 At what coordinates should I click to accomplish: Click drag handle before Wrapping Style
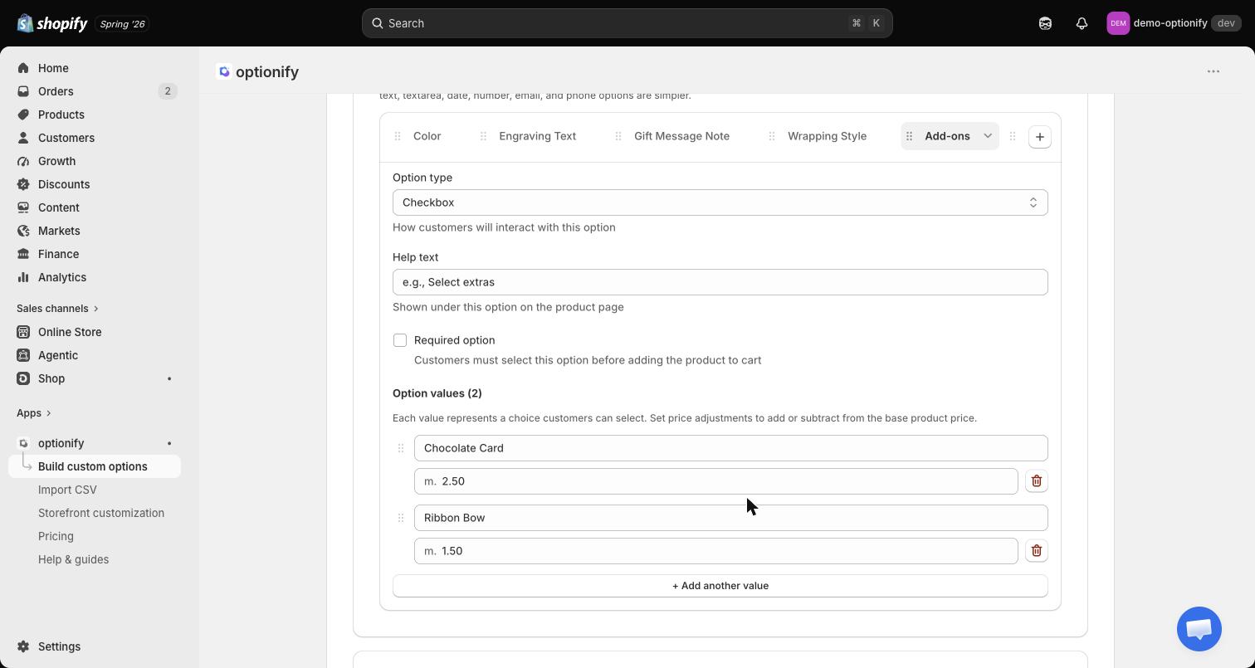(x=772, y=136)
